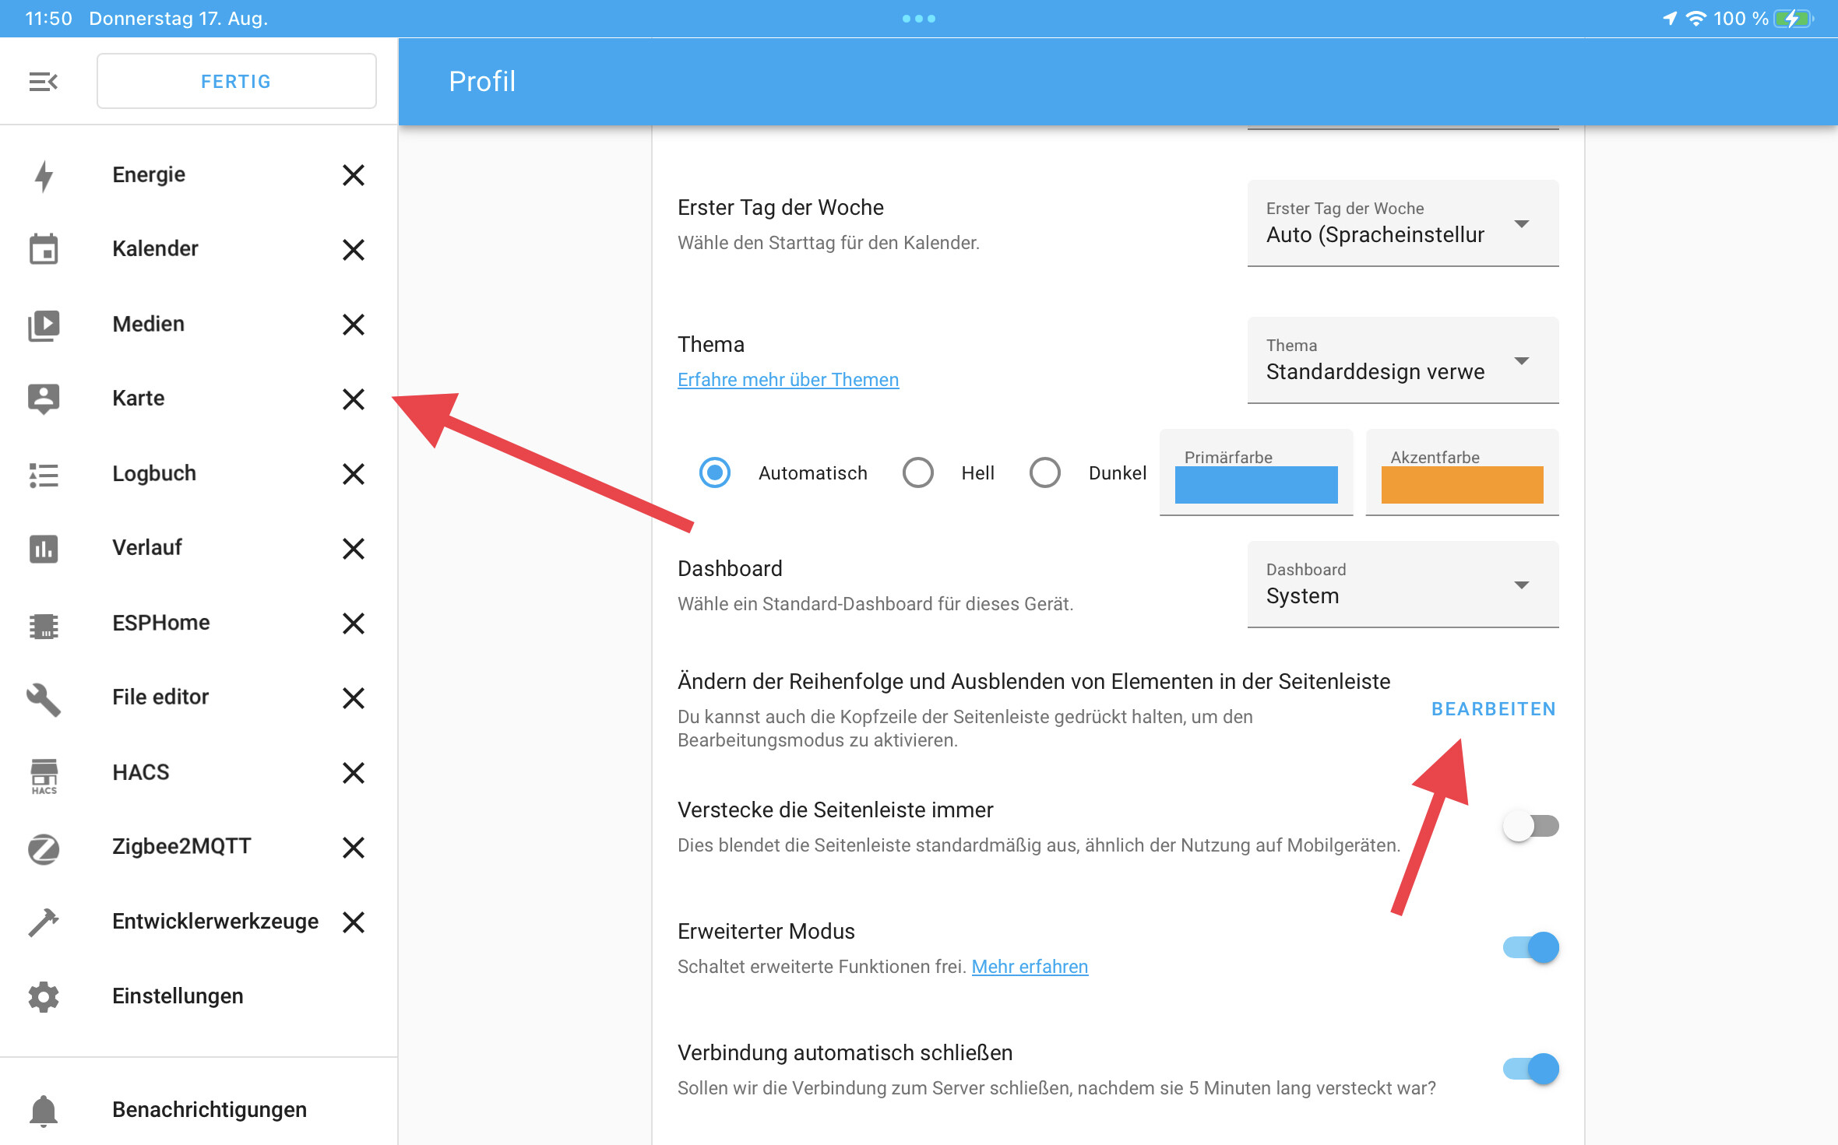
Task: Tap the location services arrow icon
Action: coord(1669,19)
